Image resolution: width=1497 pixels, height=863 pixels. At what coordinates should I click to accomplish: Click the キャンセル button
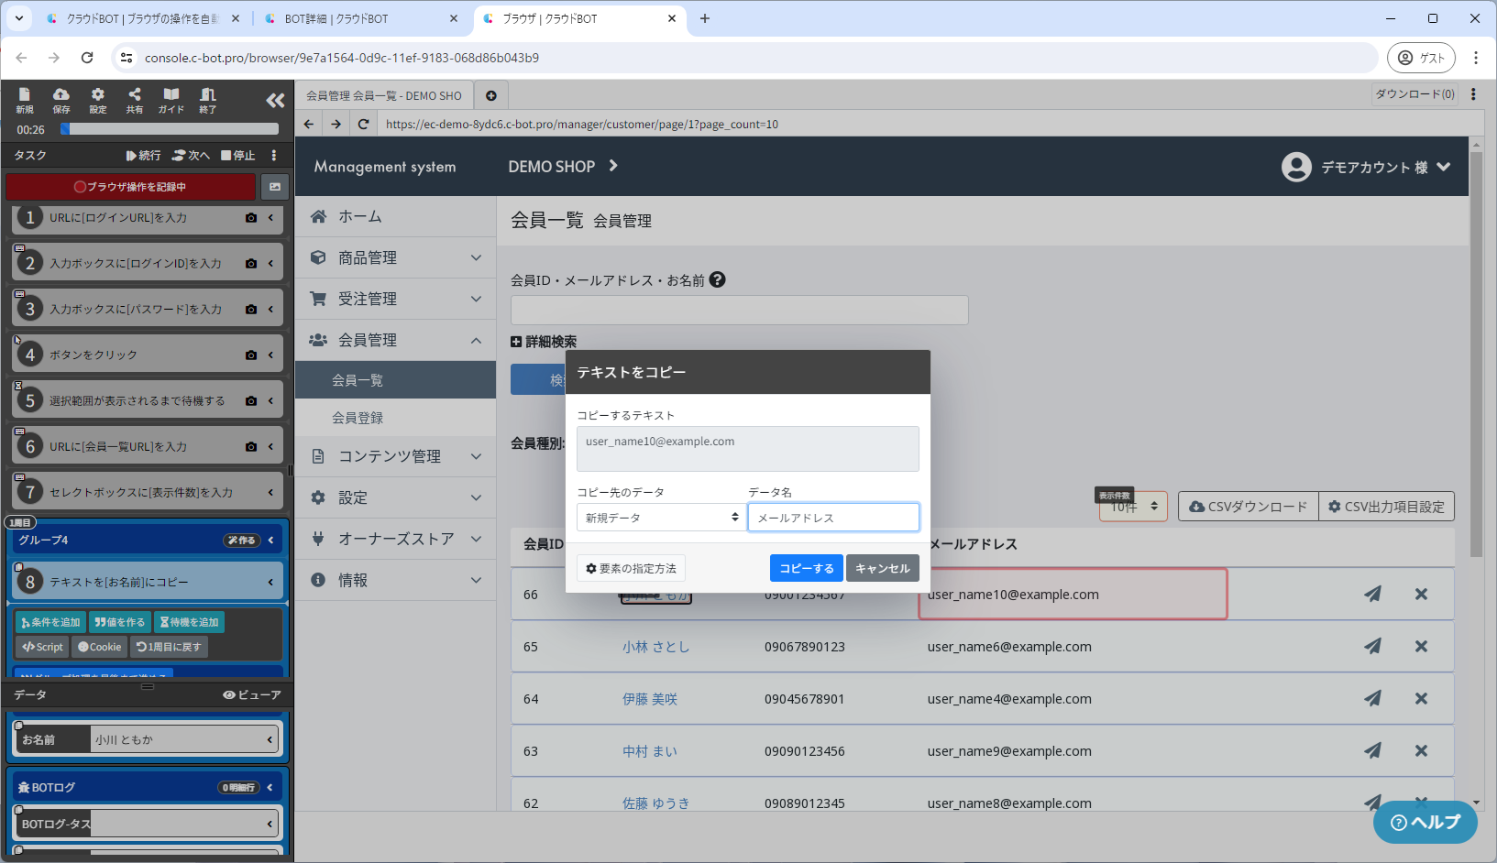[883, 568]
